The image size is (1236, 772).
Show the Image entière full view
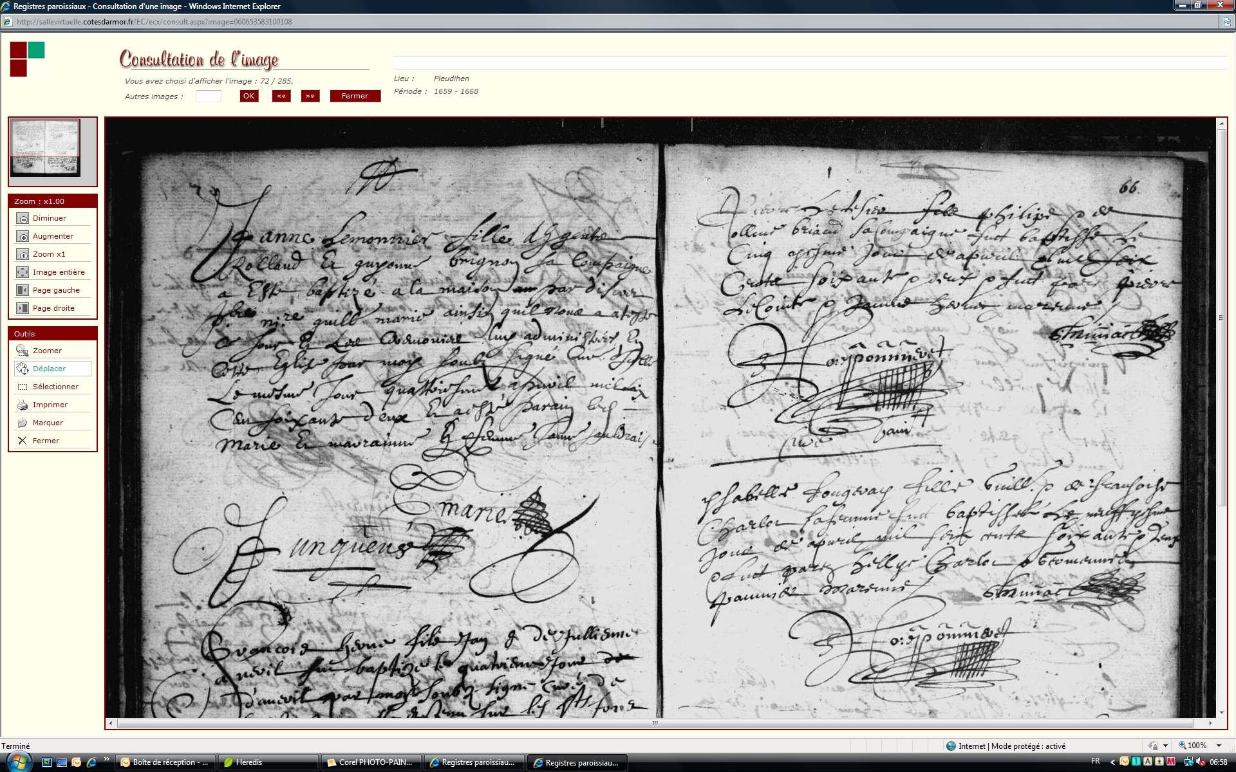[x=23, y=273]
